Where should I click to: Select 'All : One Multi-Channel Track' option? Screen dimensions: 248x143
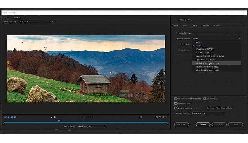coord(207,63)
